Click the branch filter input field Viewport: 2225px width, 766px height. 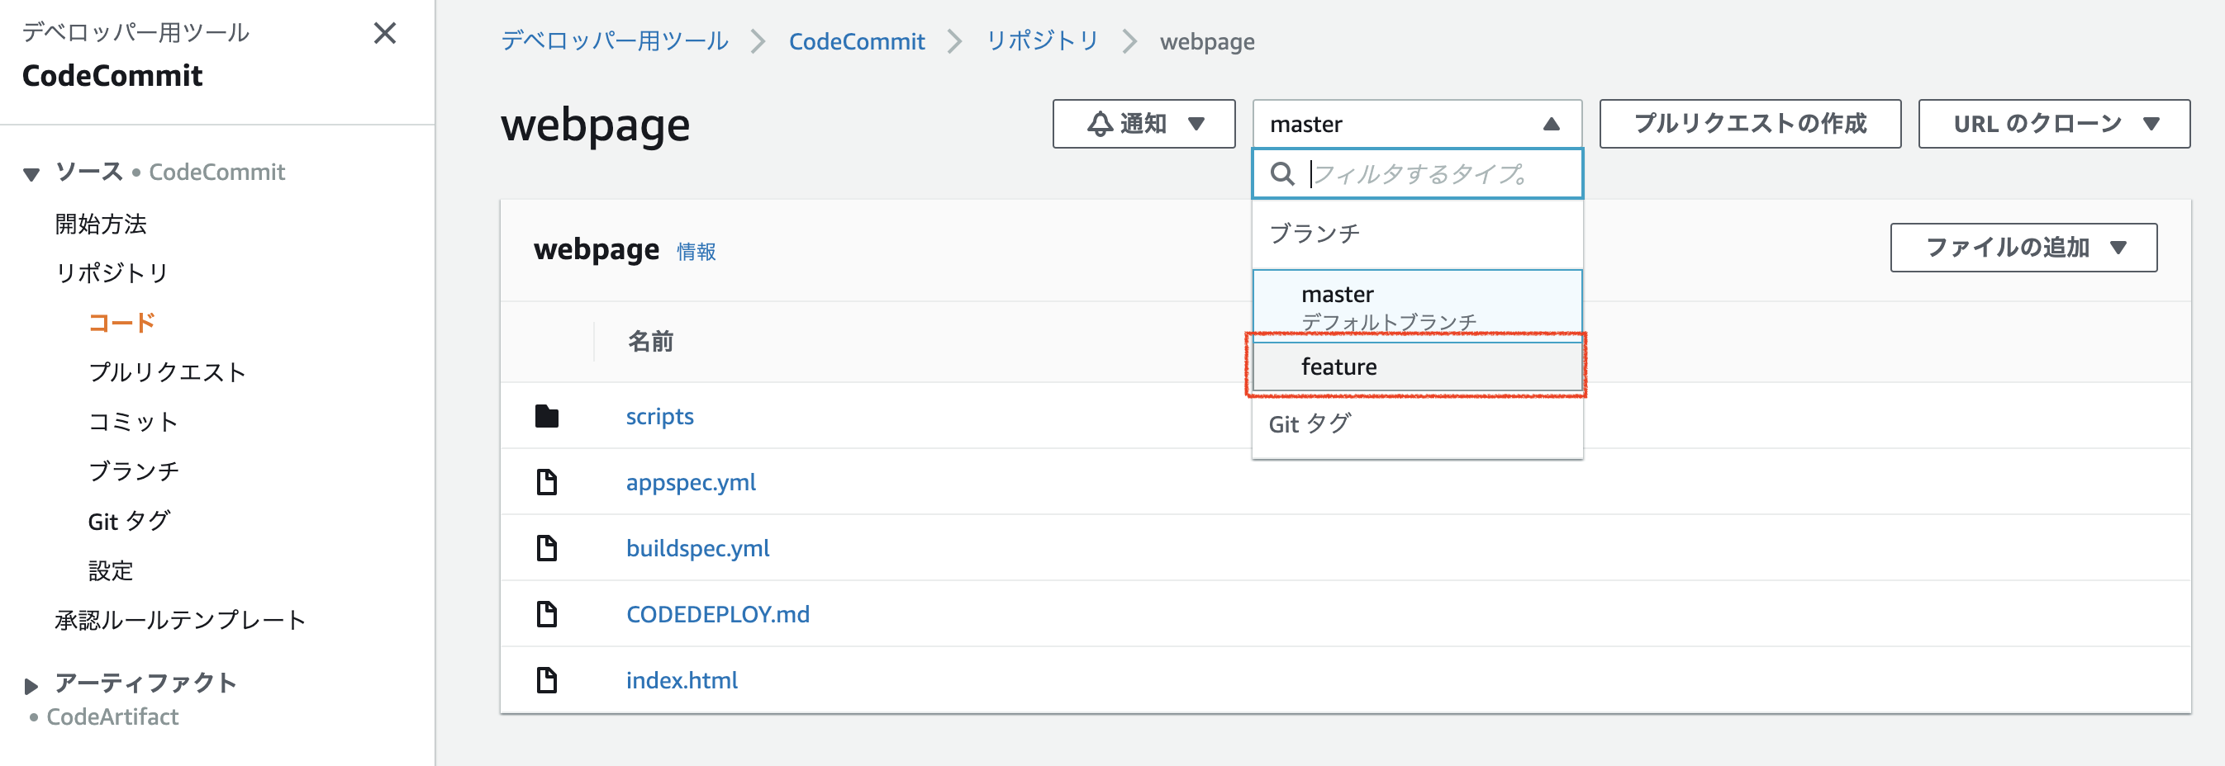tap(1416, 173)
